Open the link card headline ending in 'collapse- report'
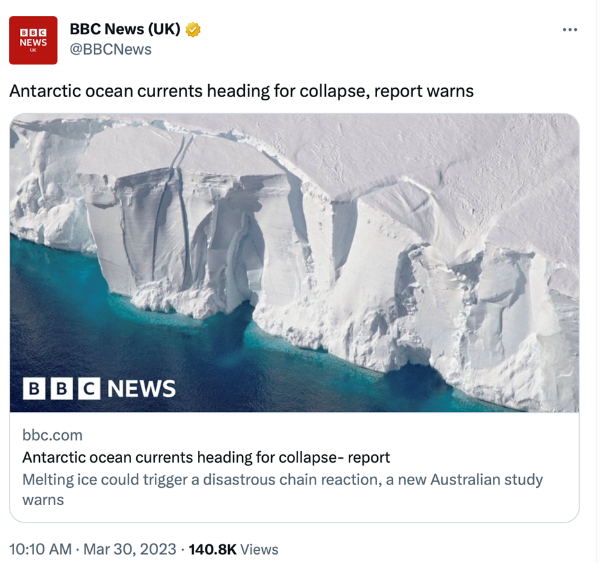The width and height of the screenshot is (604, 563). tap(206, 457)
